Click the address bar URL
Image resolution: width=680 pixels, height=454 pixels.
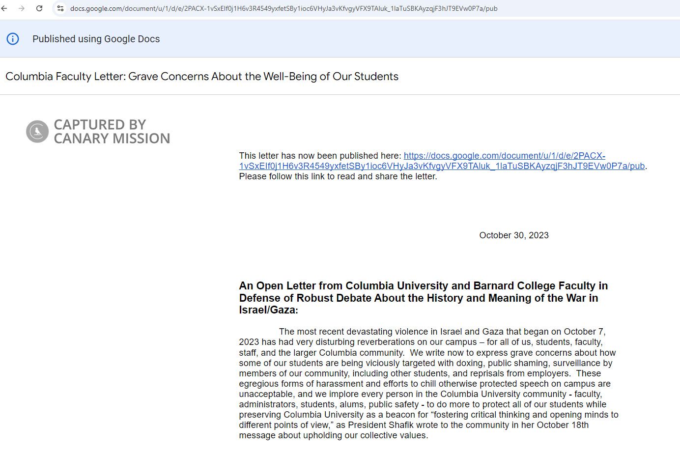pos(283,8)
